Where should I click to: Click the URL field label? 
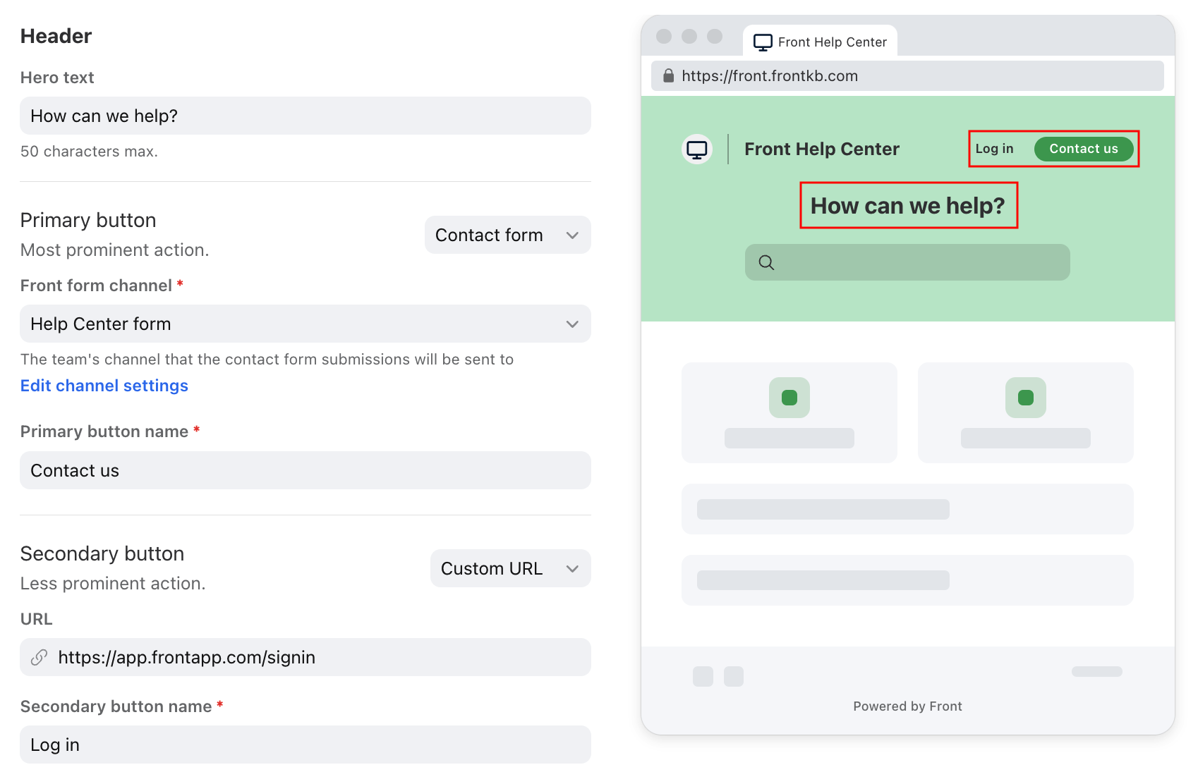(x=37, y=619)
